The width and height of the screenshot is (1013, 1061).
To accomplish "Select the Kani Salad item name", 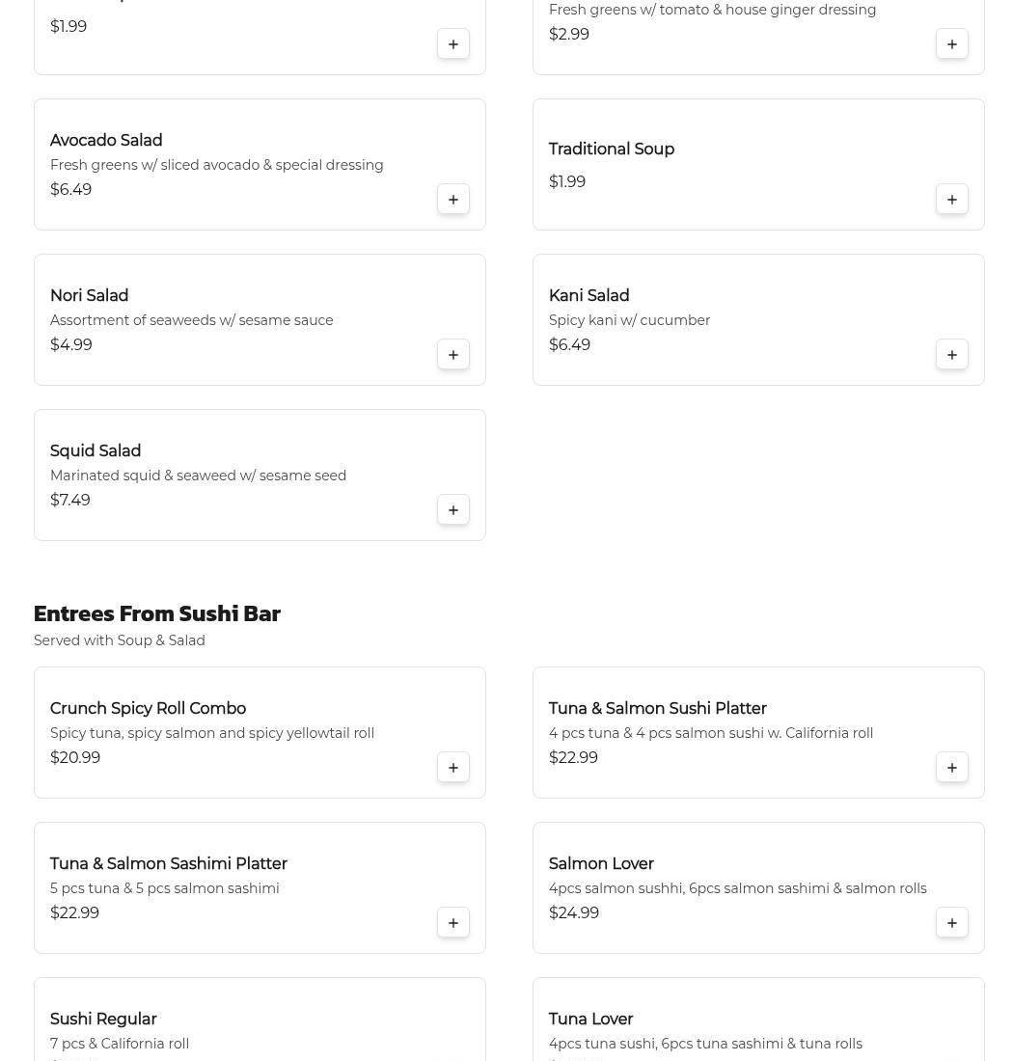I will click(589, 296).
